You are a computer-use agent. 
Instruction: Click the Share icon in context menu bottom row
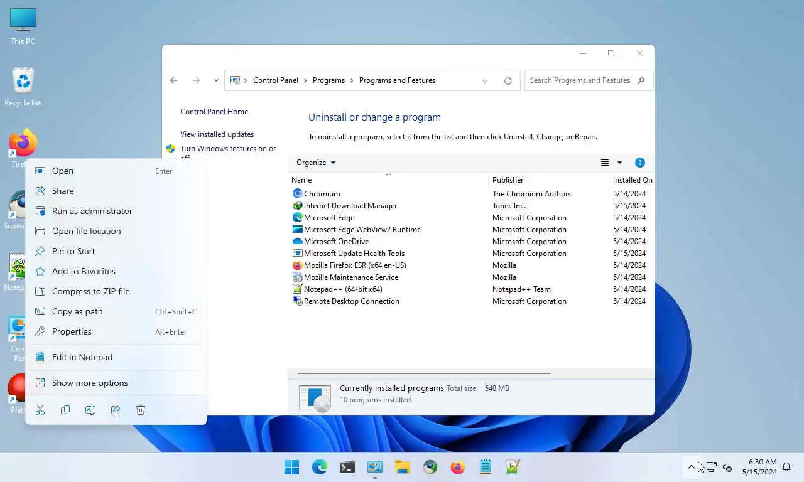tap(116, 410)
